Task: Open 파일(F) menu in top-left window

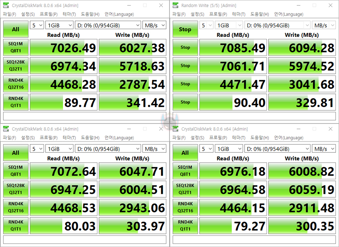Action: point(9,14)
